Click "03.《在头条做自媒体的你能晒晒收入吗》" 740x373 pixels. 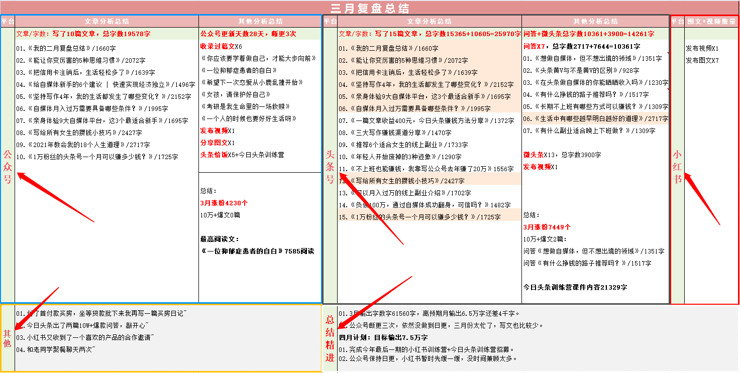(596, 82)
